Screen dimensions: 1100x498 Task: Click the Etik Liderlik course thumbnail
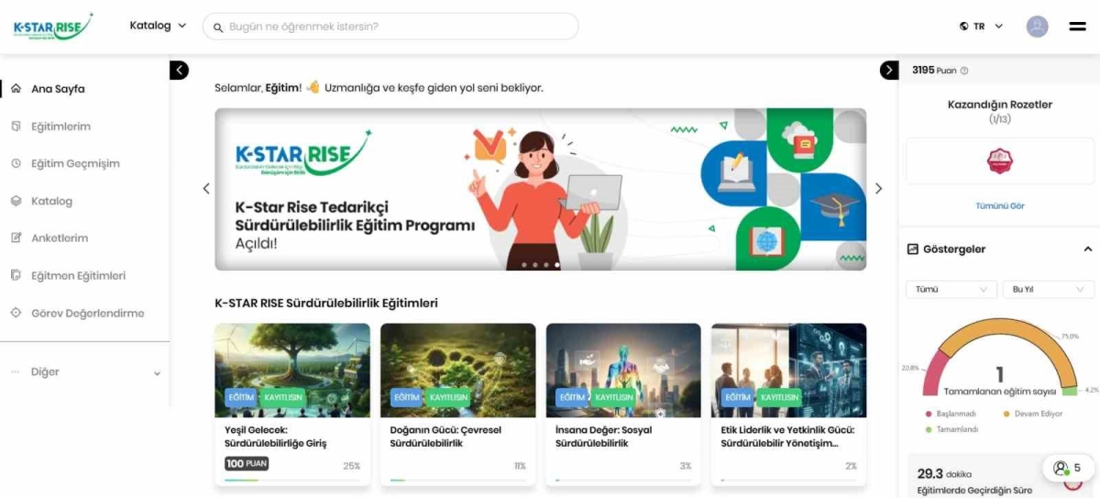click(x=788, y=370)
